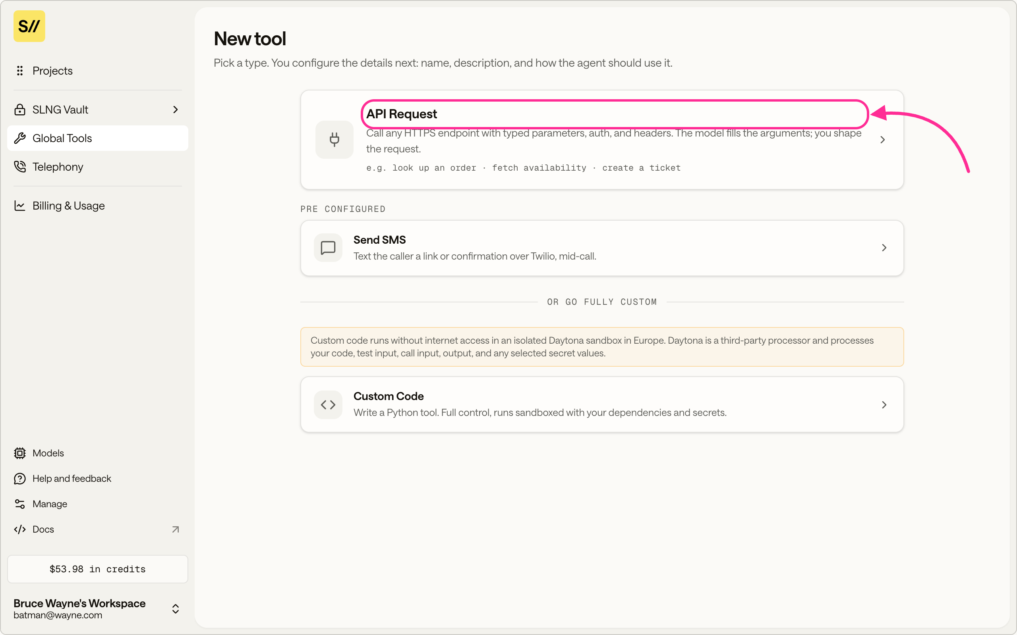Open the Models page
Screen dimensions: 1017x635
coord(97,453)
